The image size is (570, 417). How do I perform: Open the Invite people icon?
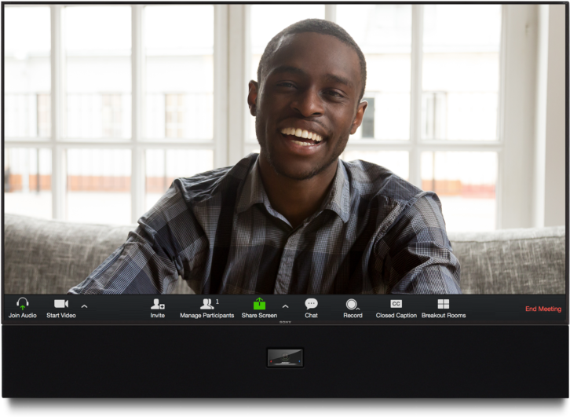click(158, 304)
